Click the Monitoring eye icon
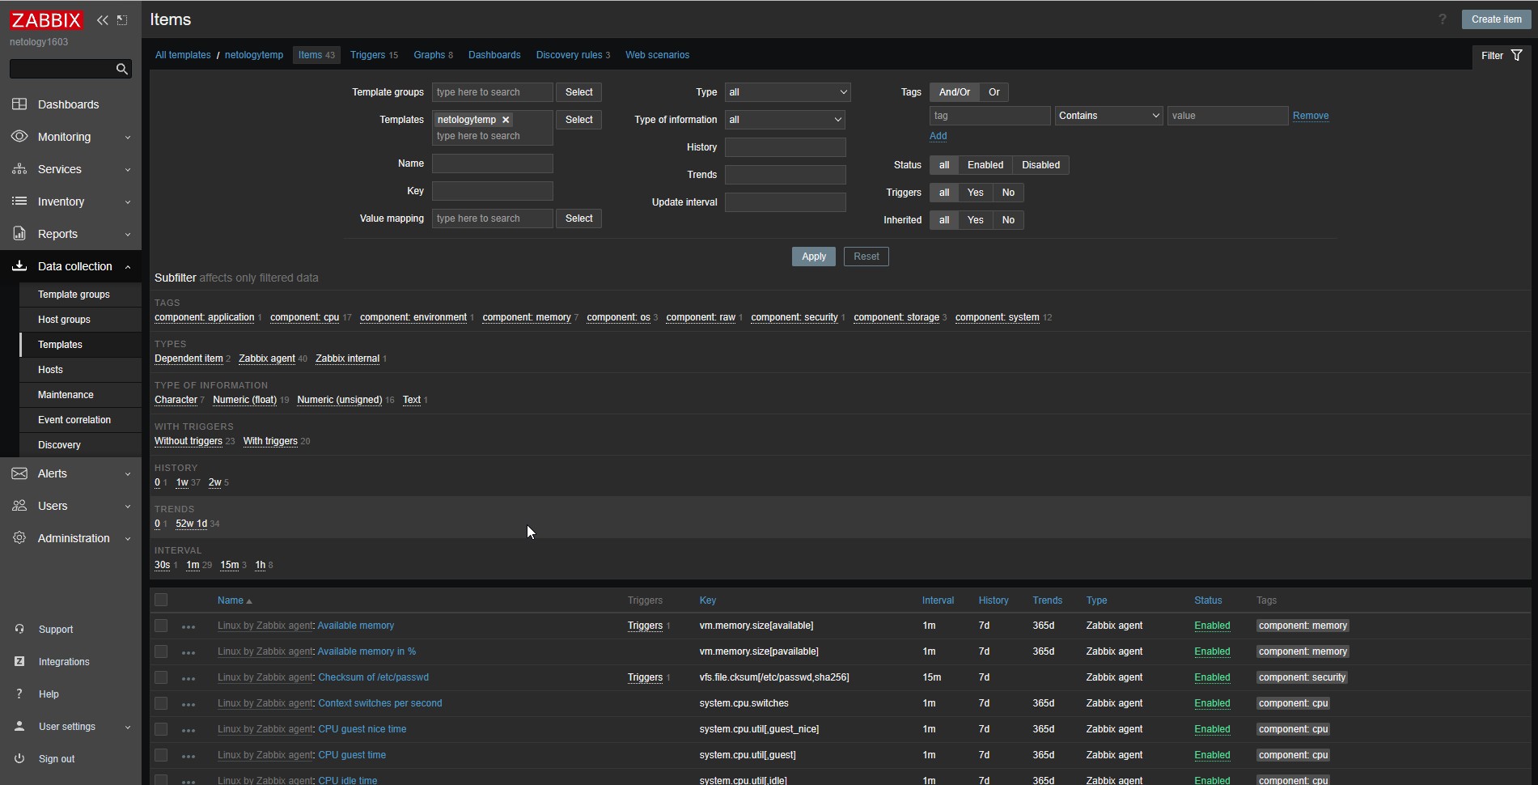Viewport: 1538px width, 785px height. click(19, 137)
